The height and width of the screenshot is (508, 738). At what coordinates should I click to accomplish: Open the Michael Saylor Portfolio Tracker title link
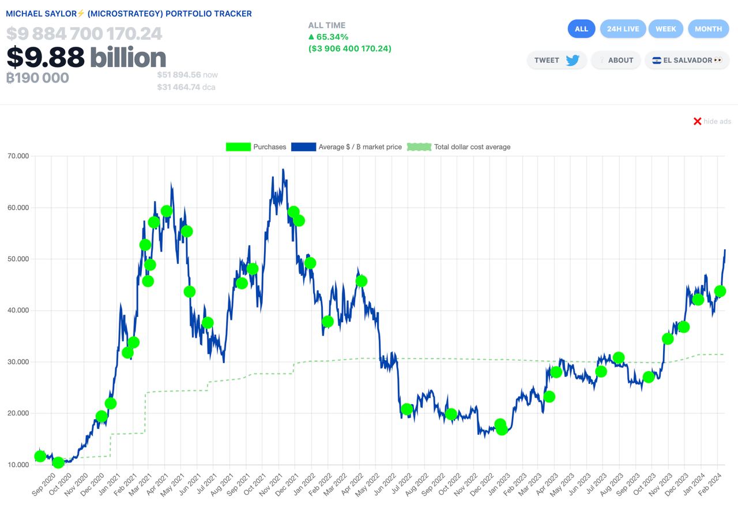point(129,13)
